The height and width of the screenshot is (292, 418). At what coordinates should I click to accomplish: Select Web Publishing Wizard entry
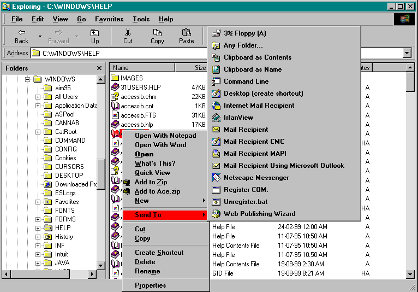259,214
